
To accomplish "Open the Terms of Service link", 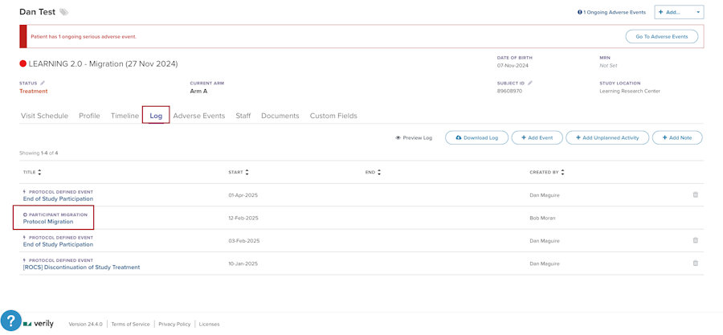I will pos(132,324).
